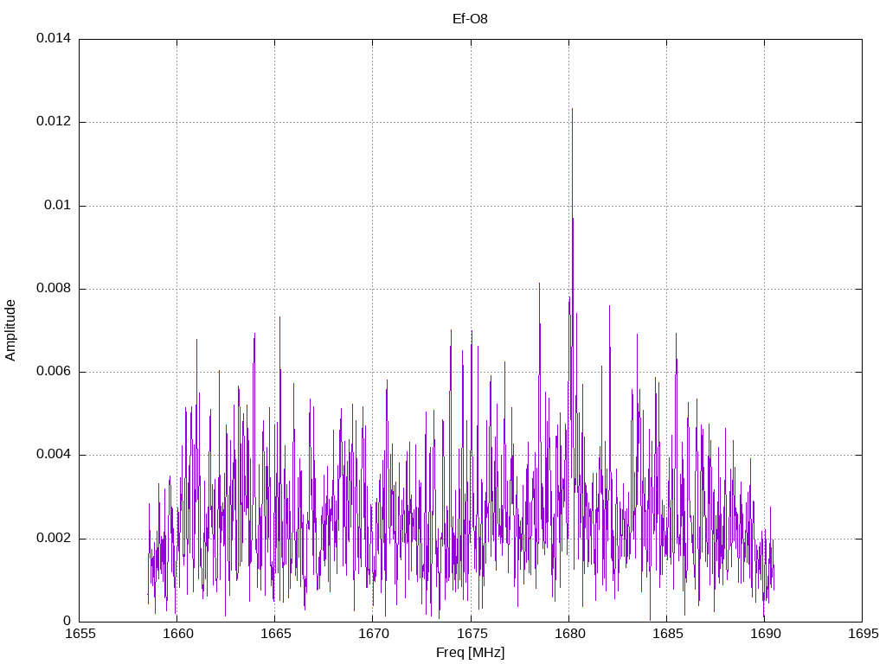Click the x-axis tick label 1695
The width and height of the screenshot is (886, 664).
864,634
